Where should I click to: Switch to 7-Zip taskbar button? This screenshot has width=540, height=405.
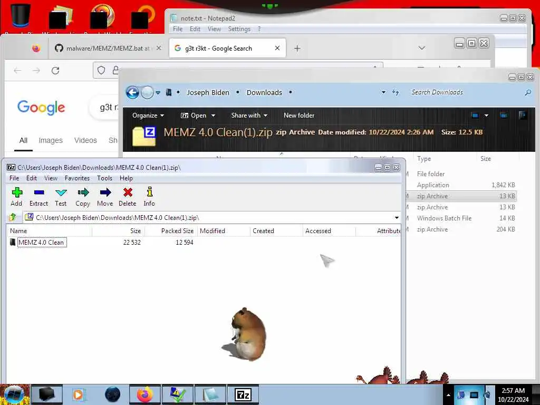click(243, 394)
